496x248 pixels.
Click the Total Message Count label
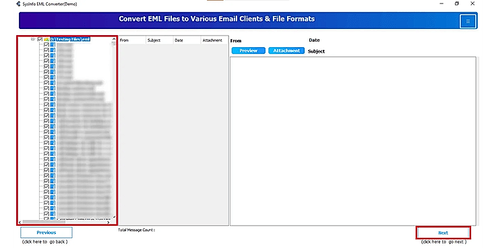(x=136, y=230)
